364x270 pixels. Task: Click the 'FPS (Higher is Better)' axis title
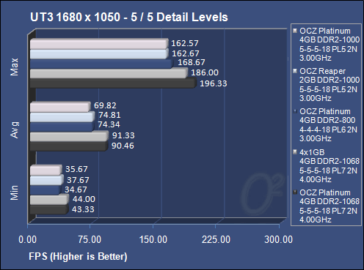(x=78, y=257)
